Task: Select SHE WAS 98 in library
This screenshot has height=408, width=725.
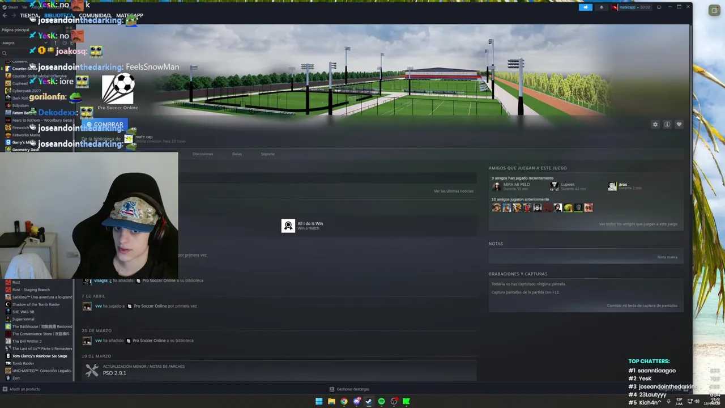Action: 23,312
